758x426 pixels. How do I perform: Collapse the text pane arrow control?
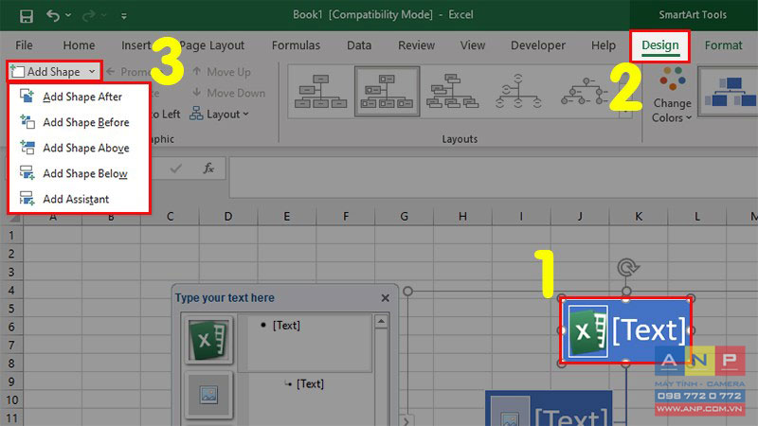click(x=406, y=421)
